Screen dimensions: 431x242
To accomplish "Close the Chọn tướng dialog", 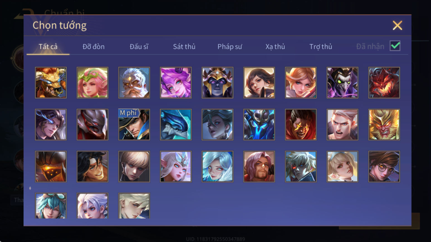I will [x=397, y=25].
